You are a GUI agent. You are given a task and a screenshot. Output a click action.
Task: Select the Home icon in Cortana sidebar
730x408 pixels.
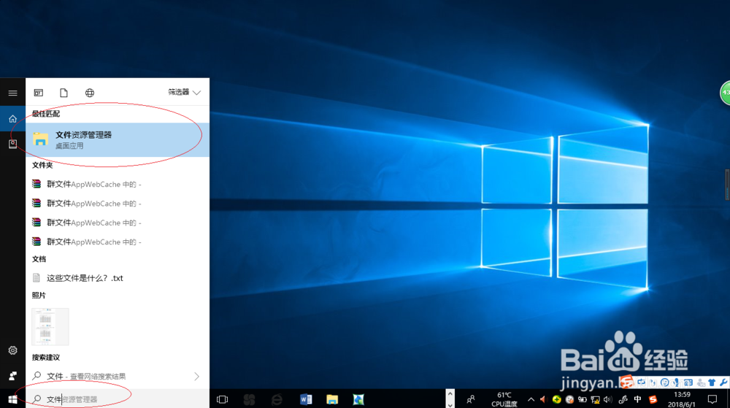point(12,119)
